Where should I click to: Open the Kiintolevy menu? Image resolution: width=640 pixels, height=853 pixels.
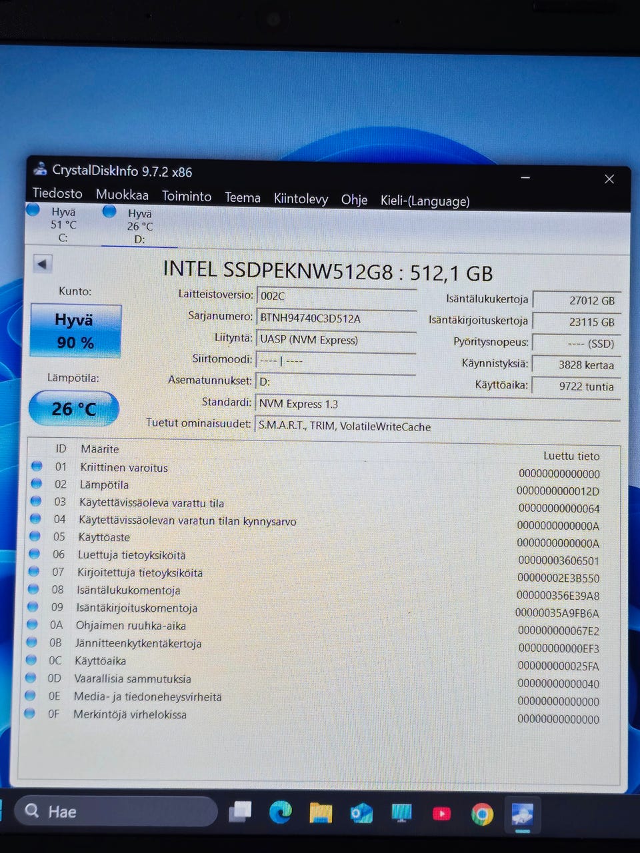point(301,199)
